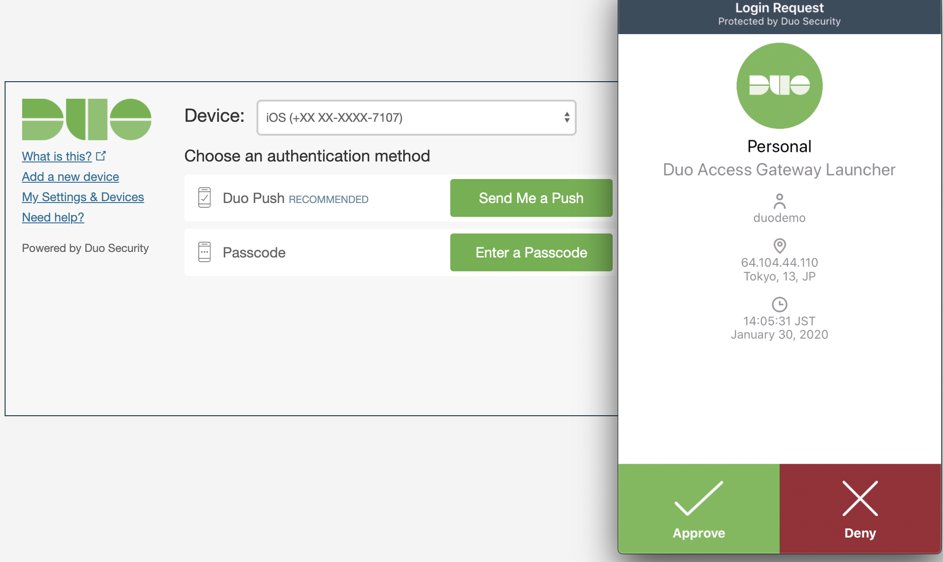Click the Passcode phone icon
The width and height of the screenshot is (943, 562).
(x=204, y=252)
